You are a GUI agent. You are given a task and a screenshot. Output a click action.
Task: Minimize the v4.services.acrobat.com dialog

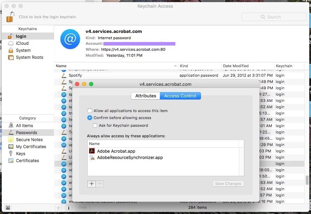click(84, 84)
